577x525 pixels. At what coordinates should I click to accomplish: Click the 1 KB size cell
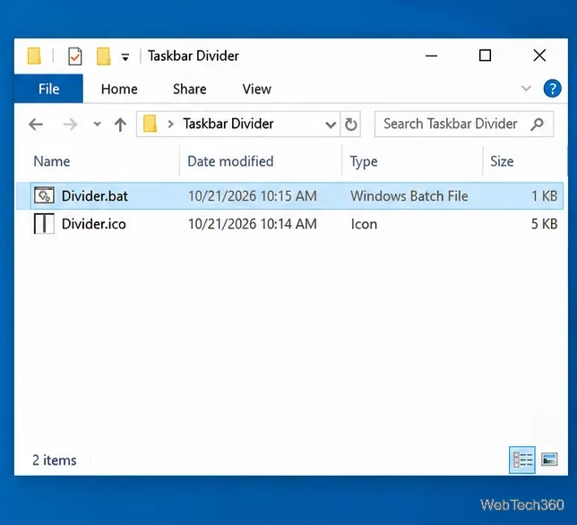point(544,196)
